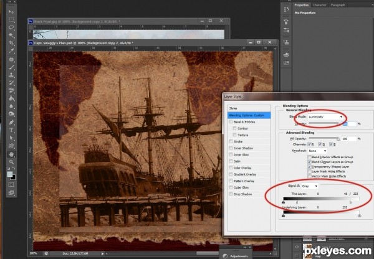Select the Dodge tool
Viewport: 374px width, 259px height.
click(x=11, y=114)
